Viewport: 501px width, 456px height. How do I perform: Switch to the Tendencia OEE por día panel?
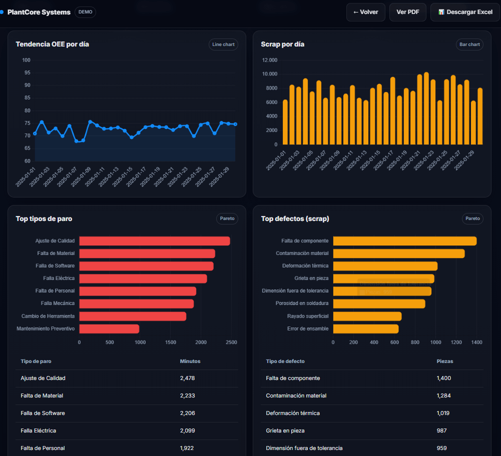click(52, 44)
